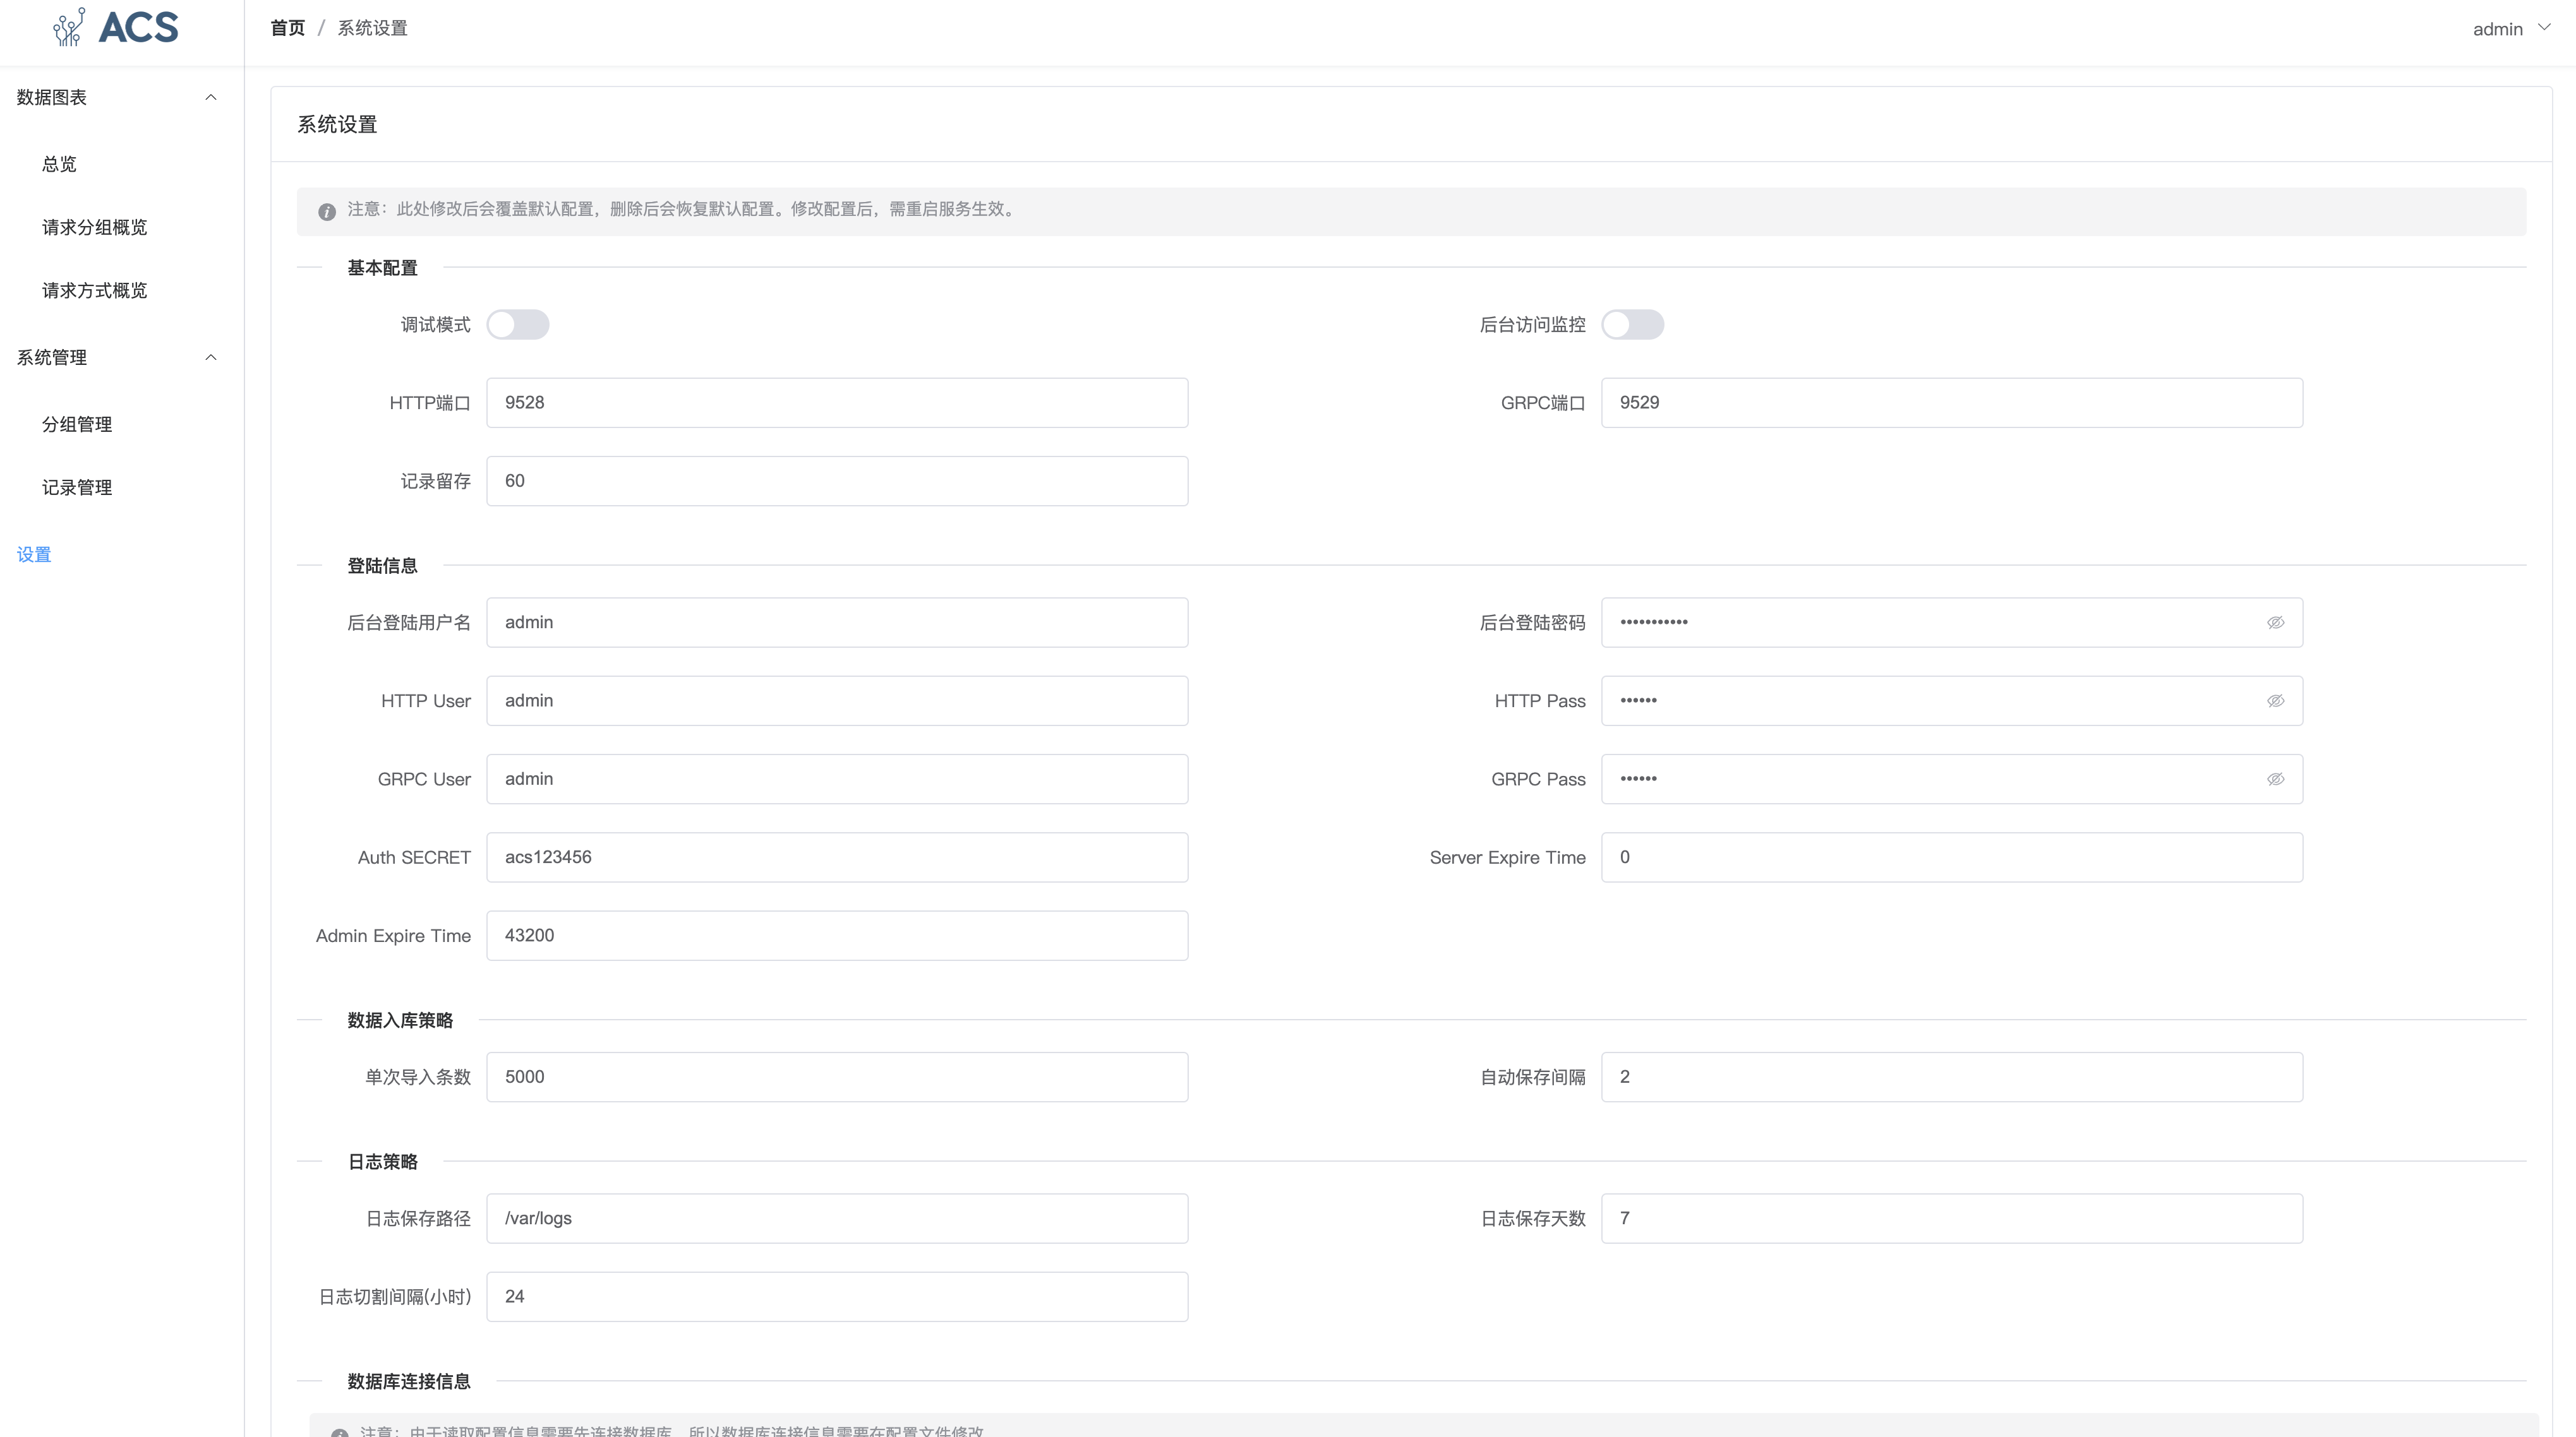Click the info icon in notice banner

(327, 211)
